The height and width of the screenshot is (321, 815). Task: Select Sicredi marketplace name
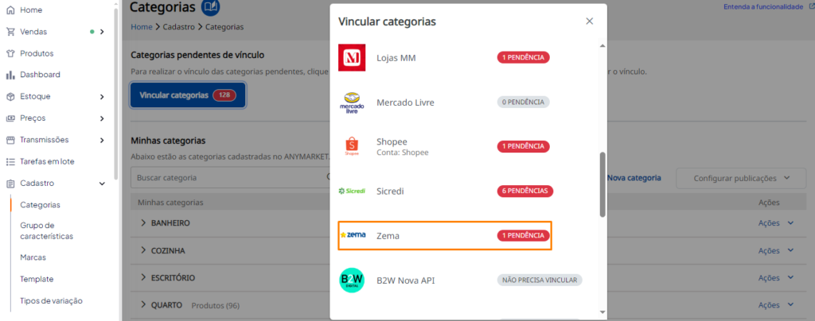tap(390, 191)
